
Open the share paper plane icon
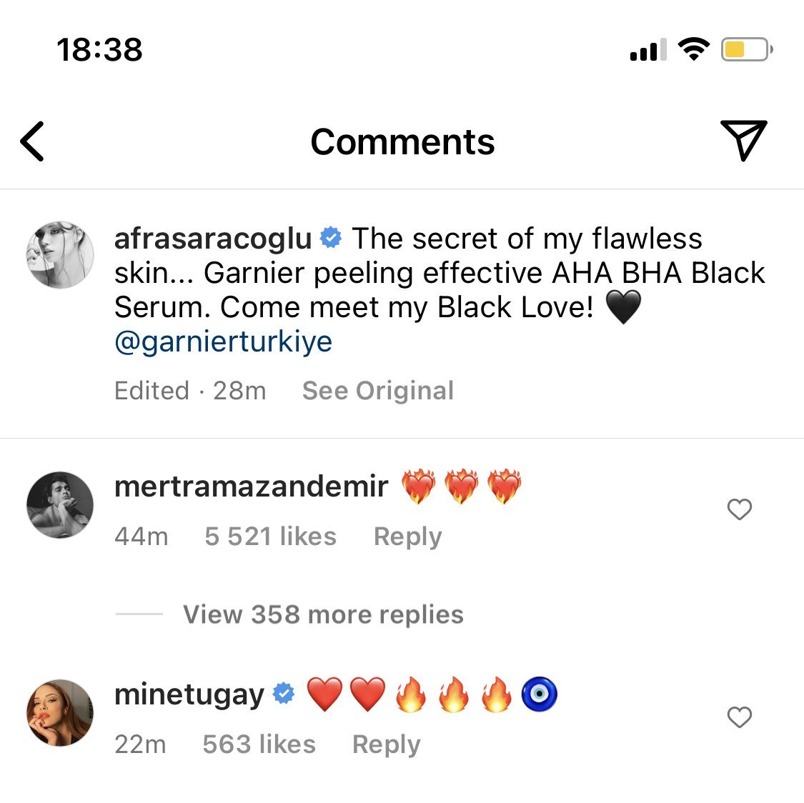[x=743, y=140]
